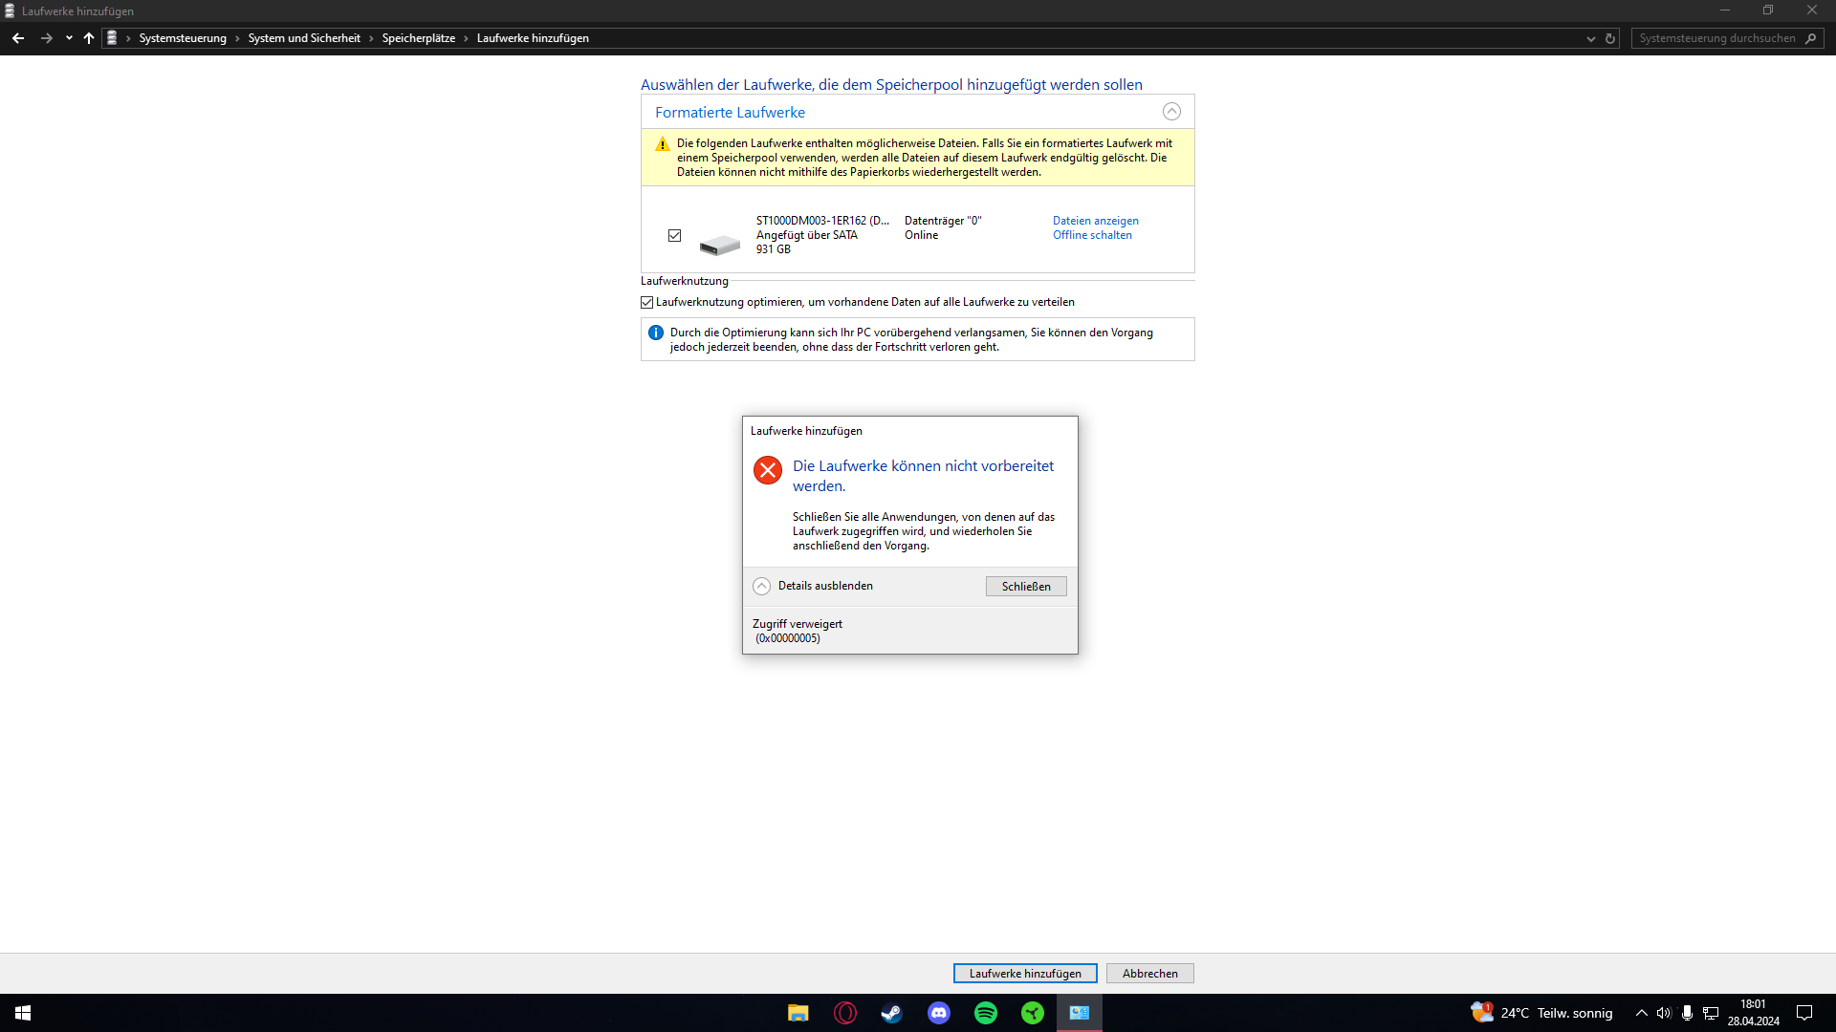
Task: Toggle Laufwerknutzung optimieren checkbox
Action: [x=647, y=302]
